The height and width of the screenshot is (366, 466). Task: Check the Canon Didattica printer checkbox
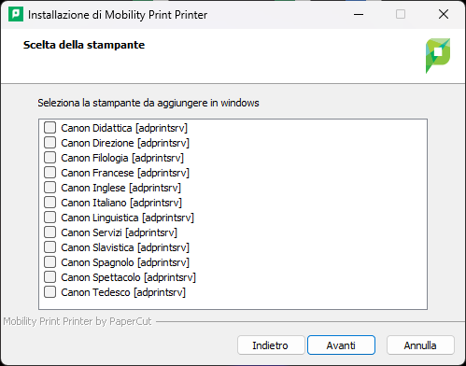click(49, 128)
